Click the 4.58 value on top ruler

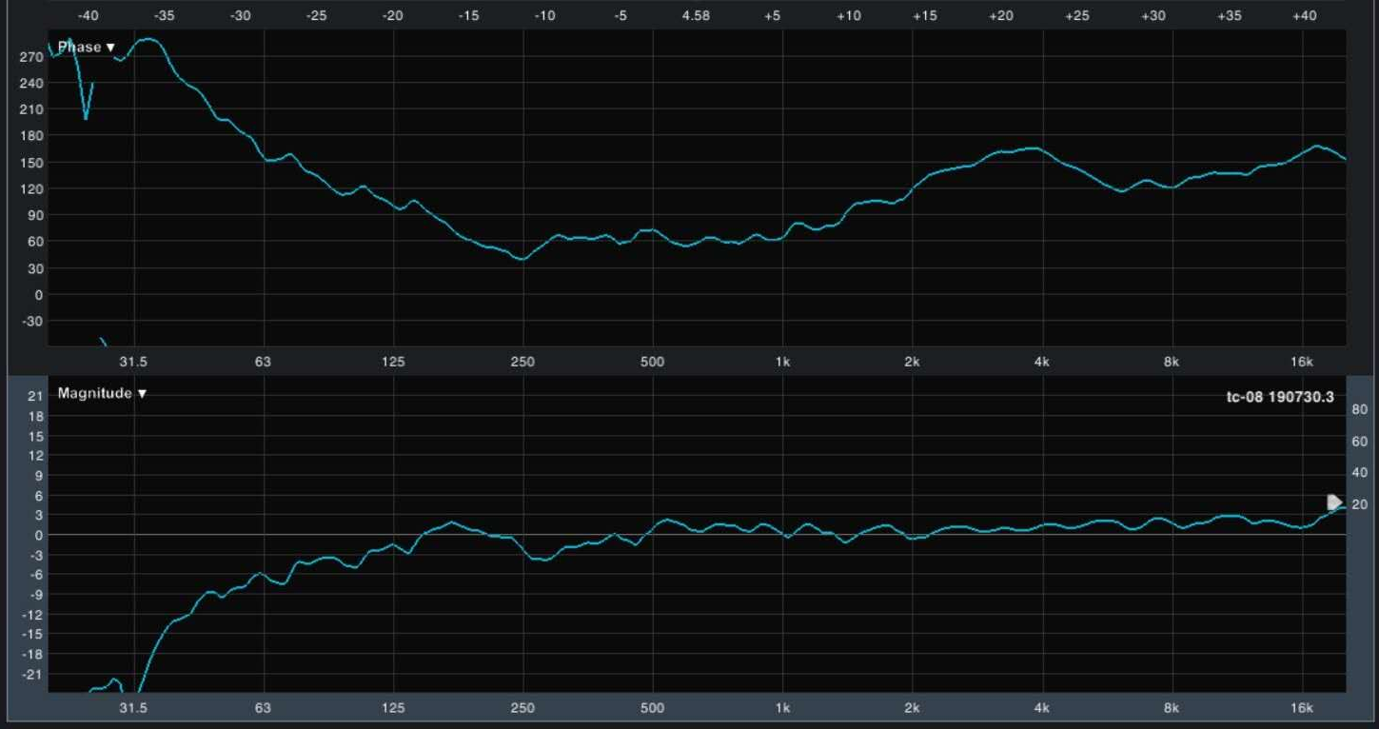[696, 16]
